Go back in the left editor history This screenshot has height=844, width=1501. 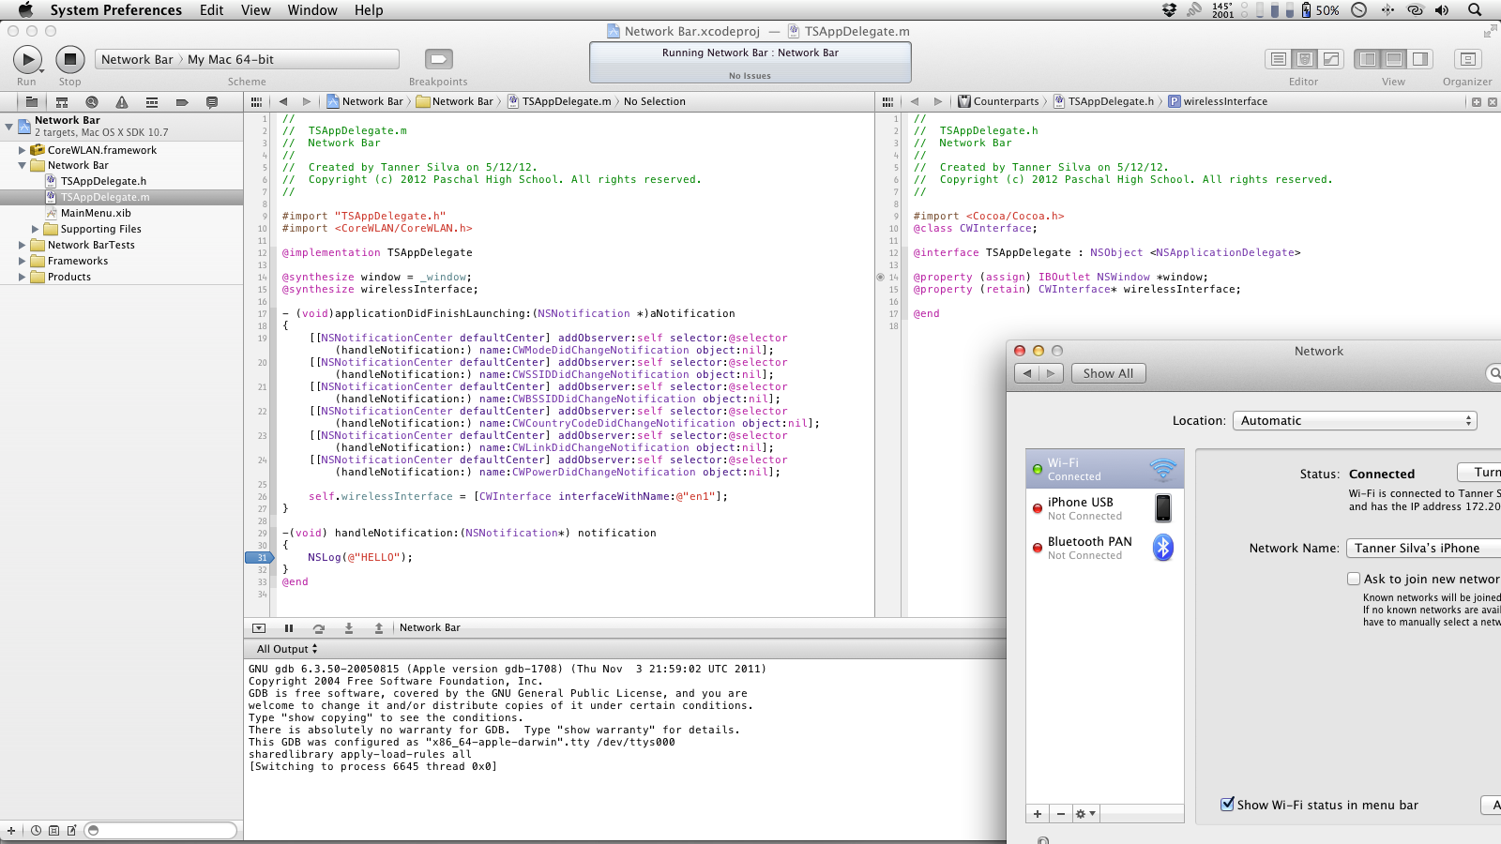point(283,101)
